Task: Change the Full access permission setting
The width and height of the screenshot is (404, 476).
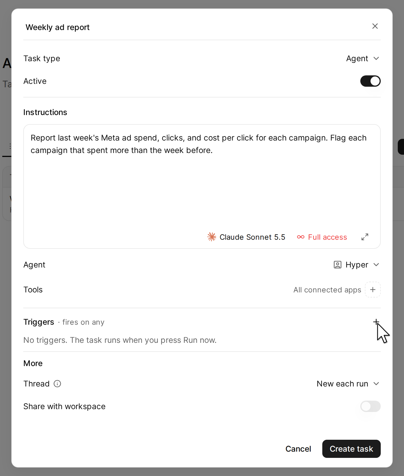Action: tap(322, 237)
